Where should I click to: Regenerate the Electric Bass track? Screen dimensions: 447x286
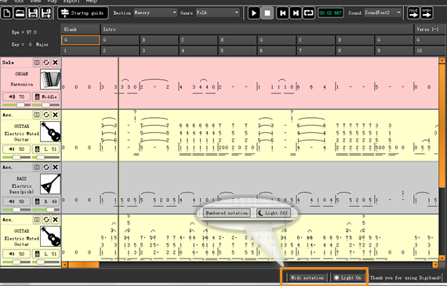point(46,167)
